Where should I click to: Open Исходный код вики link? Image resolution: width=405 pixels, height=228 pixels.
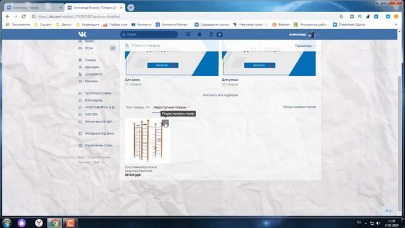[99, 134]
